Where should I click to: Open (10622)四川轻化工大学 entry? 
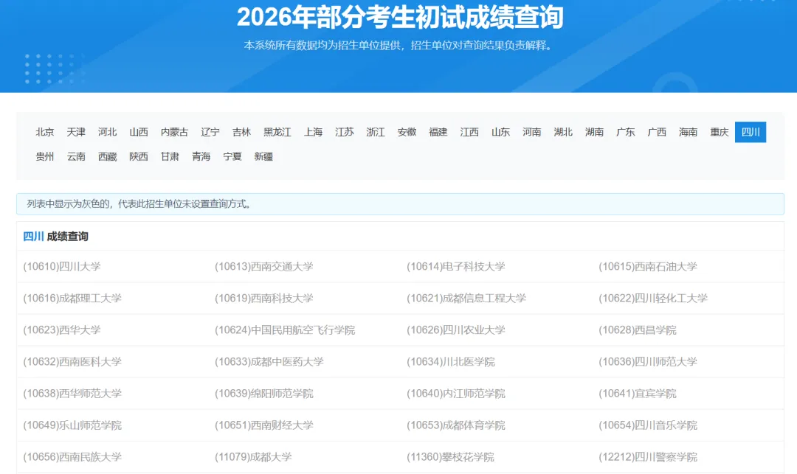[x=653, y=298]
